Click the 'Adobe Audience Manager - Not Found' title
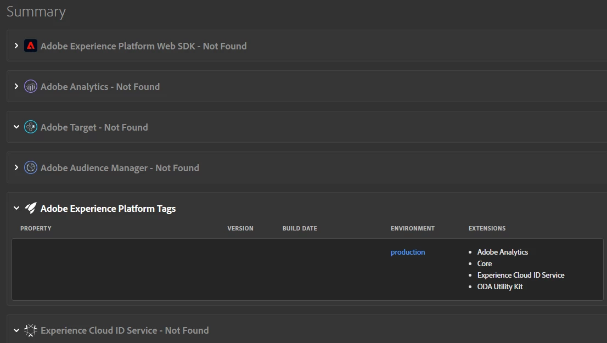This screenshot has height=343, width=607. tap(120, 168)
